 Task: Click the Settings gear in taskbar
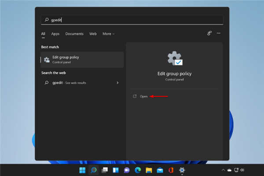pyautogui.click(x=182, y=170)
